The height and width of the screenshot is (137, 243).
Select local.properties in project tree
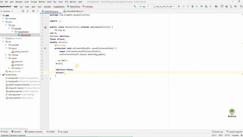click(x=14, y=98)
